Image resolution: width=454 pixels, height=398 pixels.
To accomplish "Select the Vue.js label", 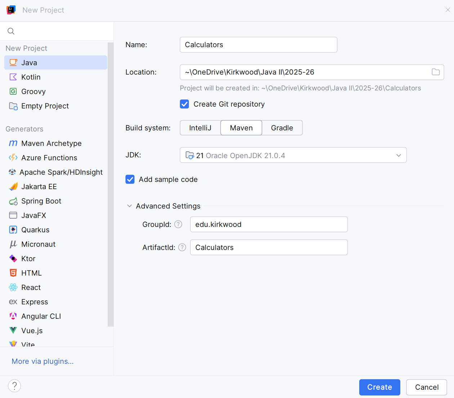I will pyautogui.click(x=32, y=331).
